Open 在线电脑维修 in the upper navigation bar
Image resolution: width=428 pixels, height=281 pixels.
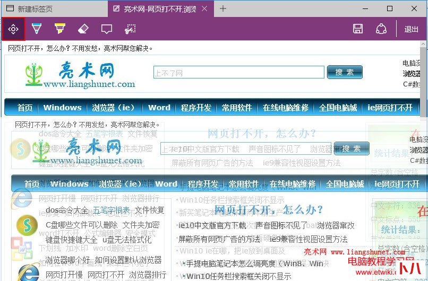click(286, 108)
